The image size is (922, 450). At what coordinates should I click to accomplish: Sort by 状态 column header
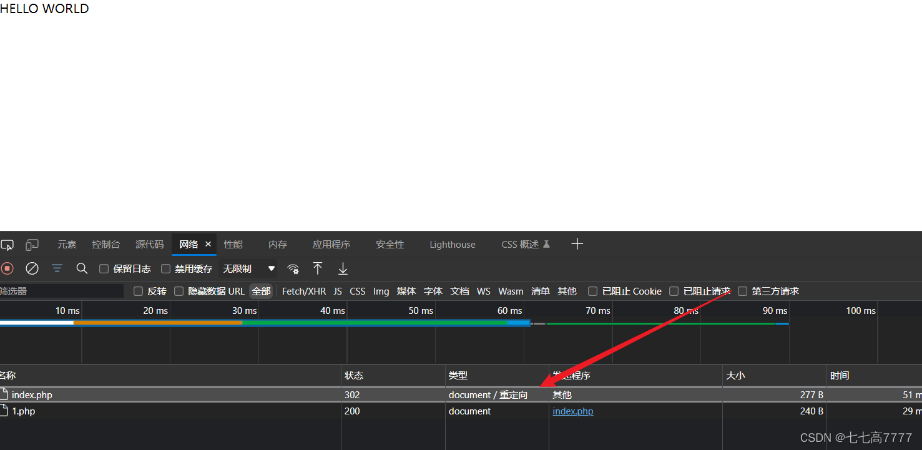coord(393,376)
